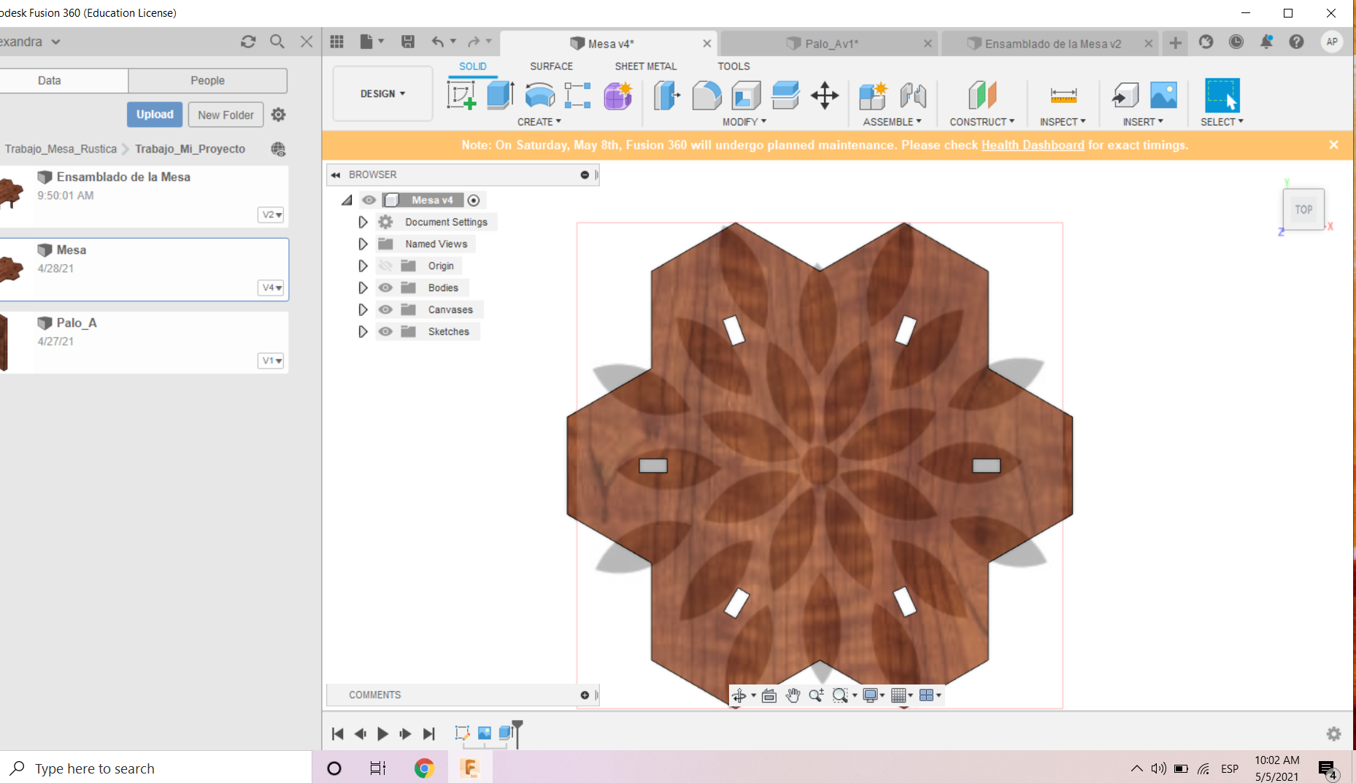Viewport: 1356px width, 783px height.
Task: Click the Joint icon in Assemble
Action: pyautogui.click(x=913, y=96)
